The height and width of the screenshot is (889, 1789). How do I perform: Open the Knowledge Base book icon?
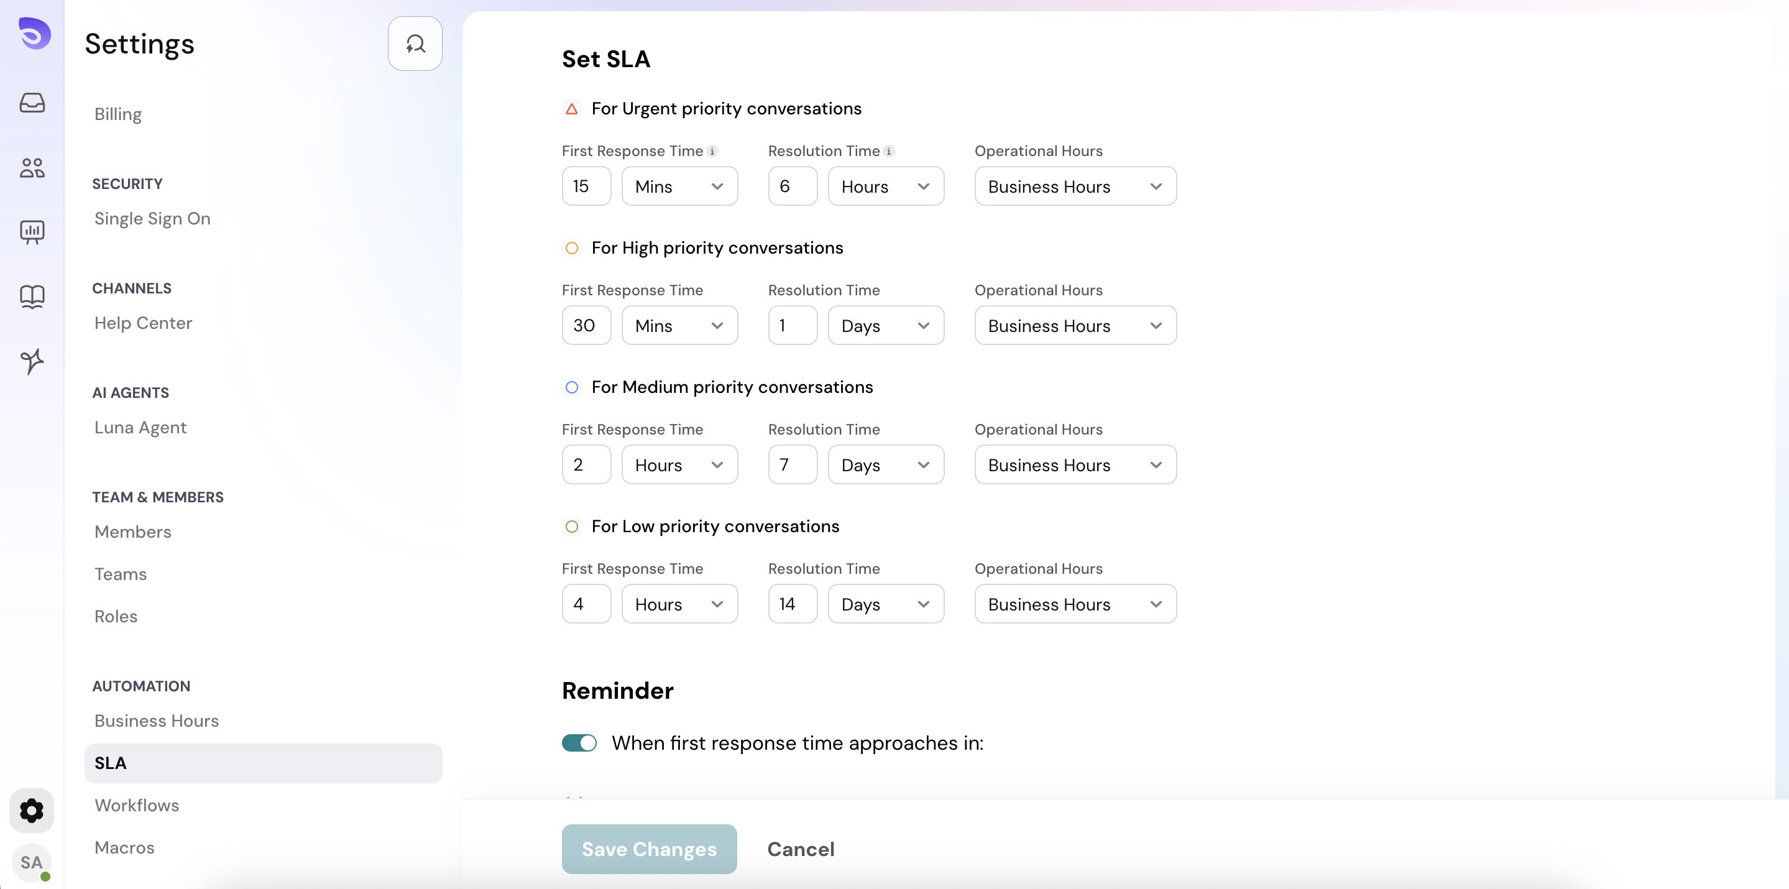click(32, 297)
